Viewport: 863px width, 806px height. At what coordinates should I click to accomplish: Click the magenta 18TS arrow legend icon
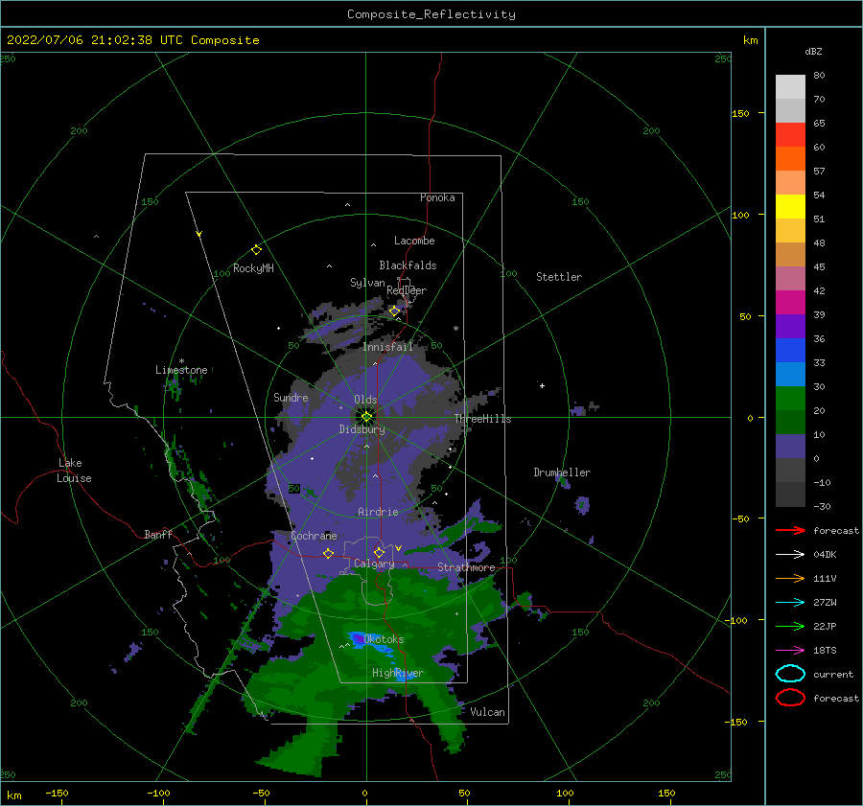790,651
